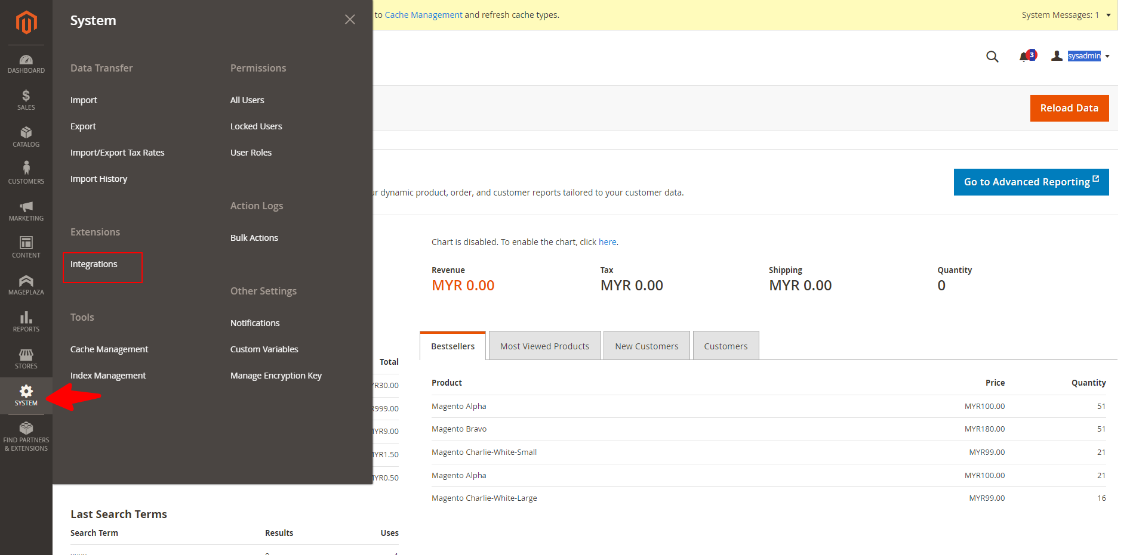Open the Stores sidebar icon
Image resolution: width=1136 pixels, height=555 pixels.
coord(26,359)
